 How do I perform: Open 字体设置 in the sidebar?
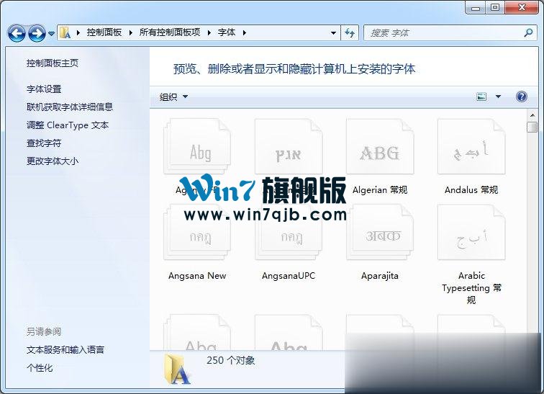[x=44, y=89]
